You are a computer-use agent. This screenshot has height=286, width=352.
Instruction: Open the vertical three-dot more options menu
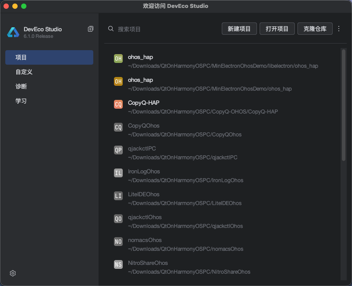pyautogui.click(x=339, y=29)
